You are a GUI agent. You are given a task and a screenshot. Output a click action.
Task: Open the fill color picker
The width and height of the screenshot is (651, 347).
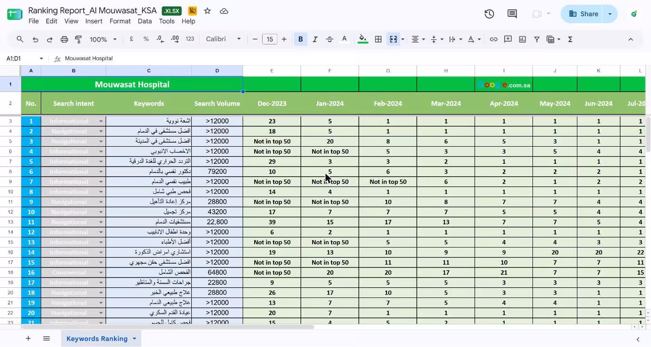pos(363,39)
